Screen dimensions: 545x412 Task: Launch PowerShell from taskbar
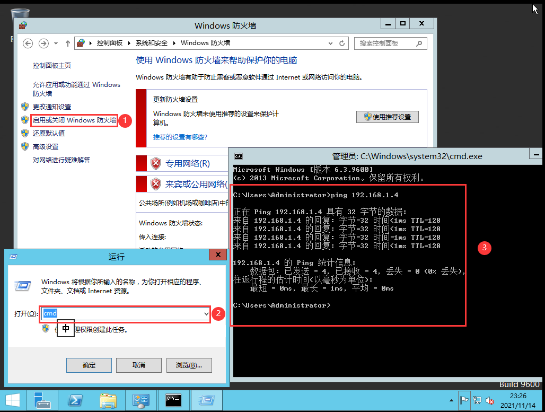click(x=75, y=400)
